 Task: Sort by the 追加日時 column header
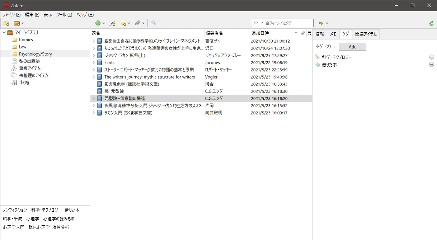(x=274, y=33)
